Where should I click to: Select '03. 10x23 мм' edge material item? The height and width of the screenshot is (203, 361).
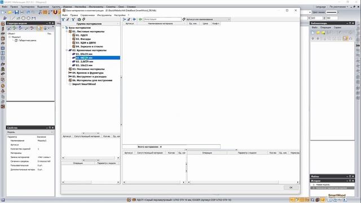click(x=84, y=65)
